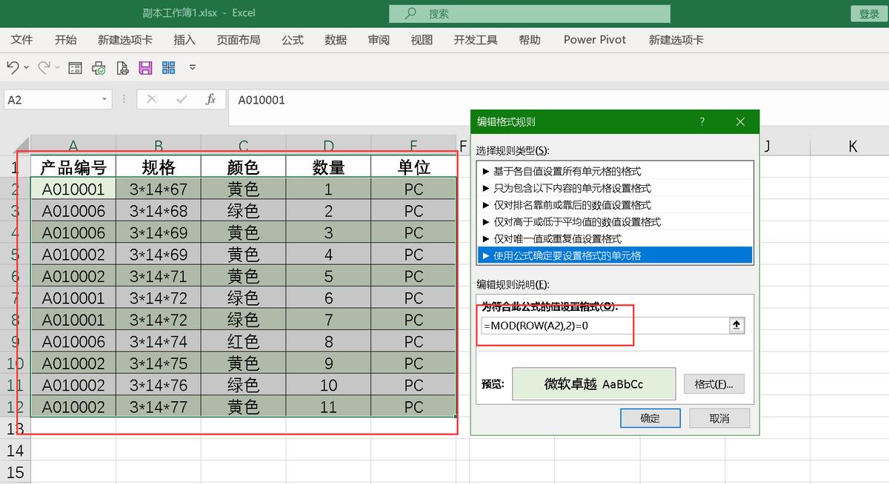Select rule type 基于各自值设置所有单元格的格式
The height and width of the screenshot is (484, 889).
click(x=615, y=171)
